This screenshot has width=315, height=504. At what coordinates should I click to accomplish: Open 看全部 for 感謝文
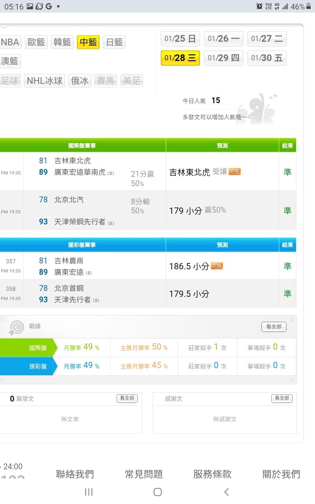(x=282, y=398)
